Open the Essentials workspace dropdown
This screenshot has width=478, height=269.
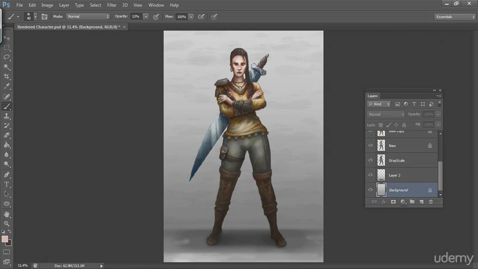455,17
